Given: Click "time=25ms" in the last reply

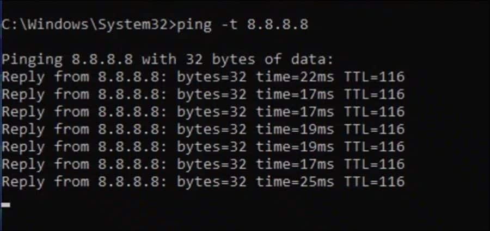Looking at the screenshot, I should (x=295, y=181).
